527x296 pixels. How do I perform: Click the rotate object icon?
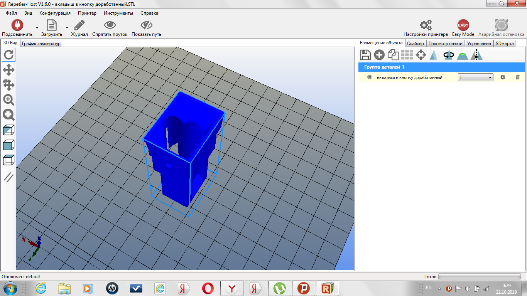tap(448, 55)
